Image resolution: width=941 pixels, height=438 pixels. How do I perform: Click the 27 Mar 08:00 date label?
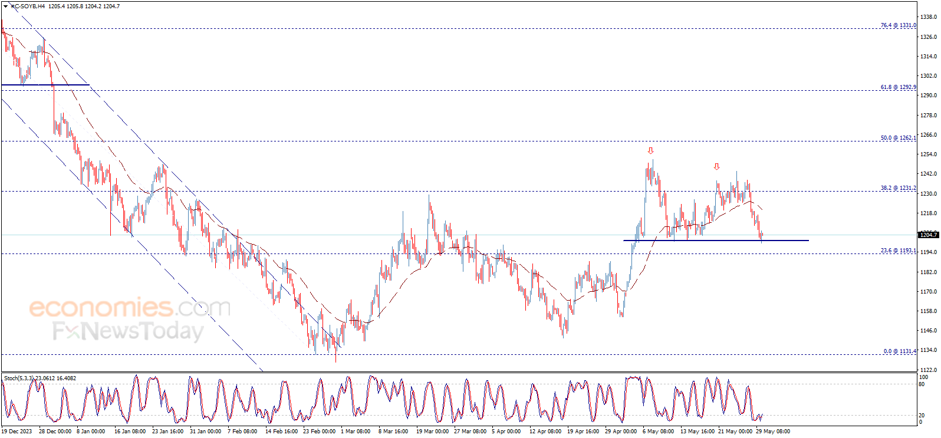[470, 432]
